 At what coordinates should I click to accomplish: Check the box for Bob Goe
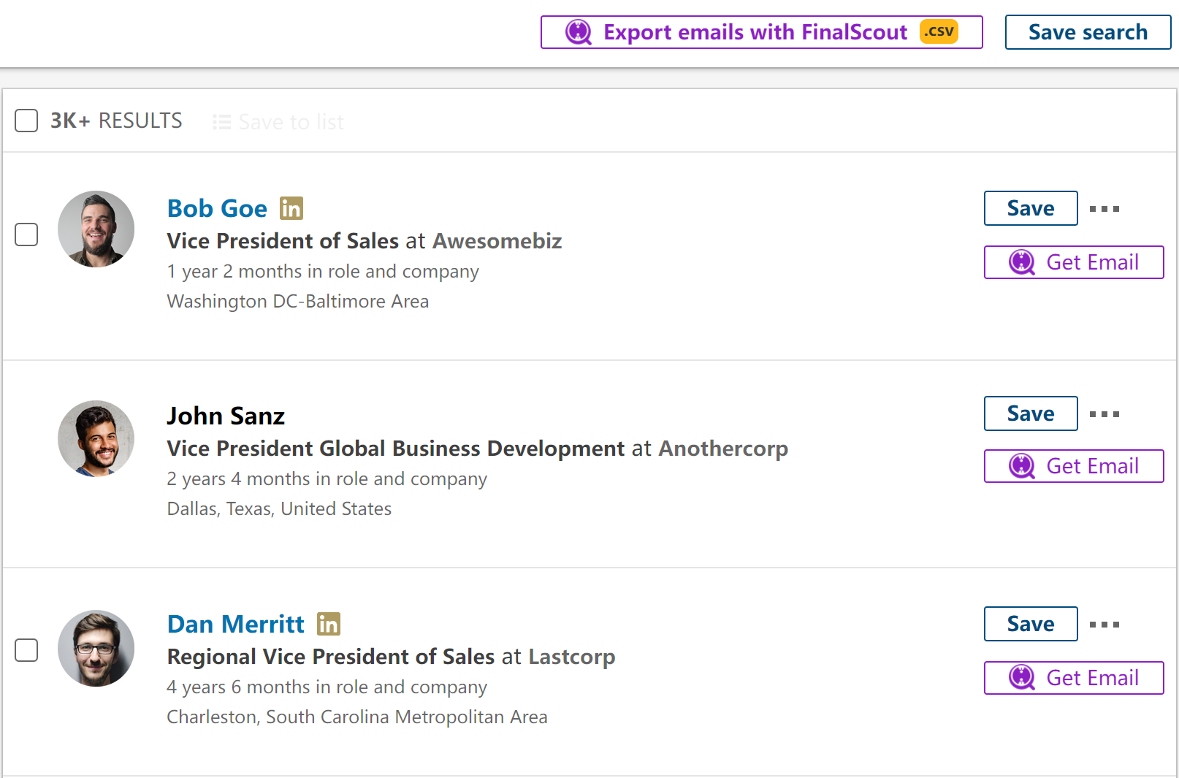[26, 234]
